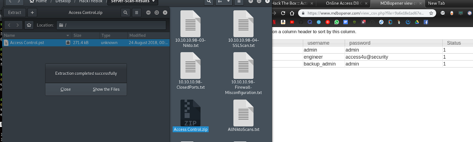
Task: Go back in archive manager navigation
Action: pos(9,25)
